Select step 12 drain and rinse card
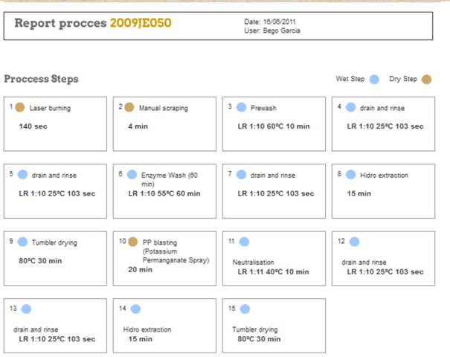 click(x=383, y=259)
